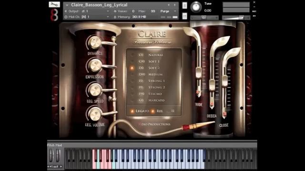Viewport: 305px width, 171px height.
Task: Open the Purge dropdown menu
Action: point(168,11)
